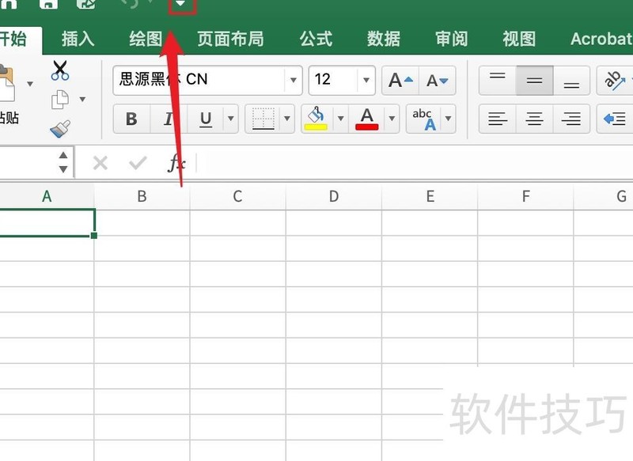Click the fx insert function button
Image resolution: width=633 pixels, height=461 pixels.
tap(176, 163)
